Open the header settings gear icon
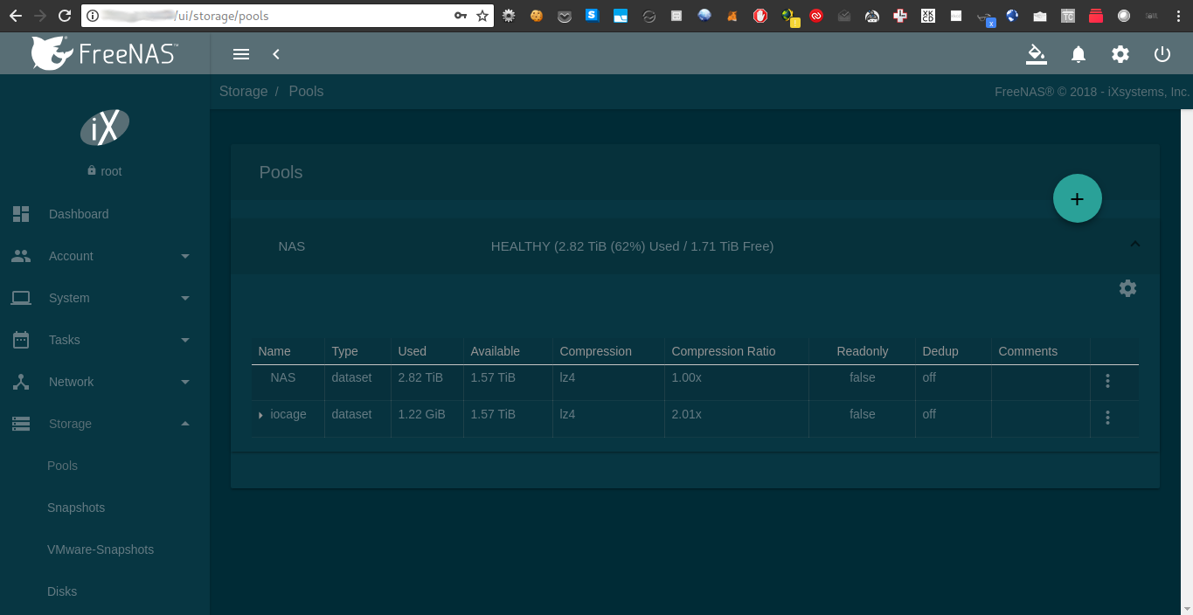 pyautogui.click(x=1120, y=54)
